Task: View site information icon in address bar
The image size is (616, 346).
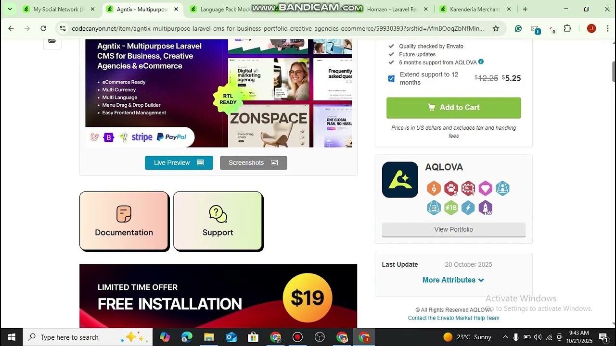Action: pyautogui.click(x=63, y=28)
